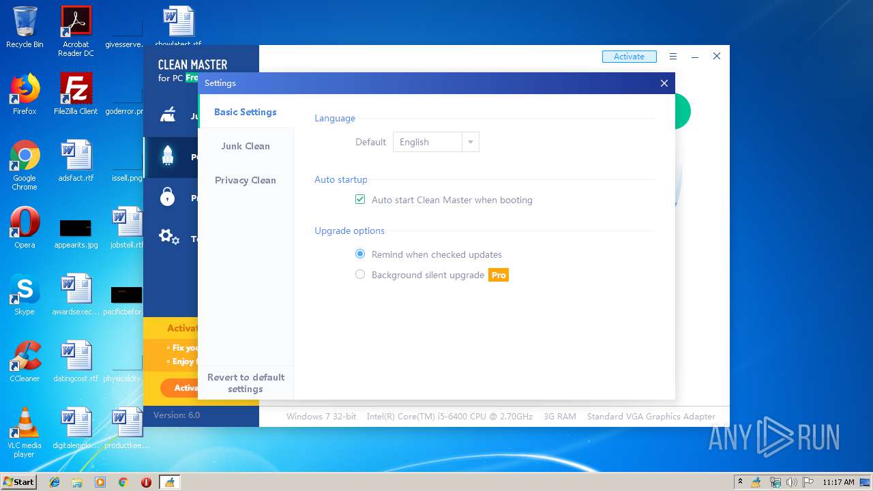Select digitalemplo document on desktop
Screen dimensions: 873x491
tap(76, 428)
